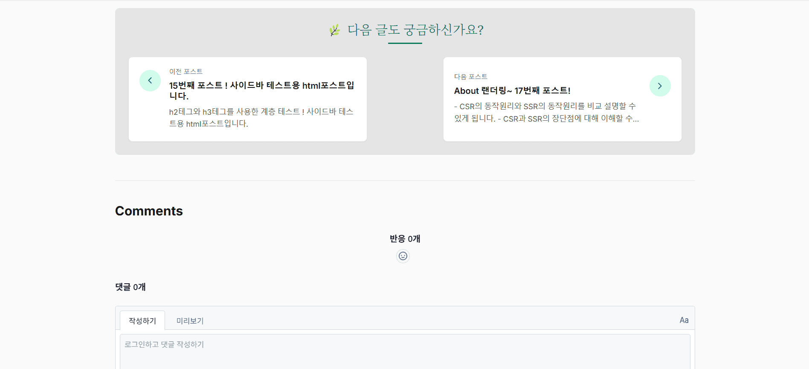Click the 댓글 0개 comment count
Viewport: 809px width, 369px height.
tap(130, 287)
